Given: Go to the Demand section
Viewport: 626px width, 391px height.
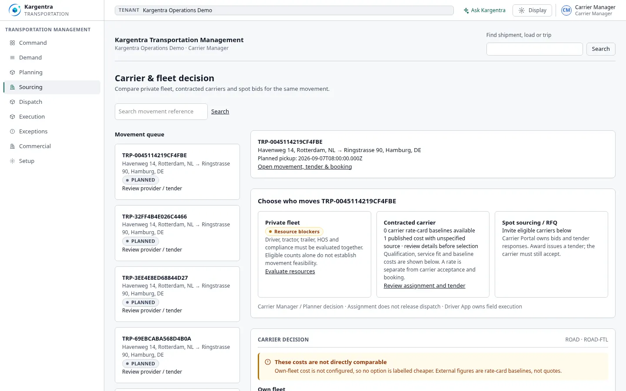Looking at the screenshot, I should coord(52,57).
